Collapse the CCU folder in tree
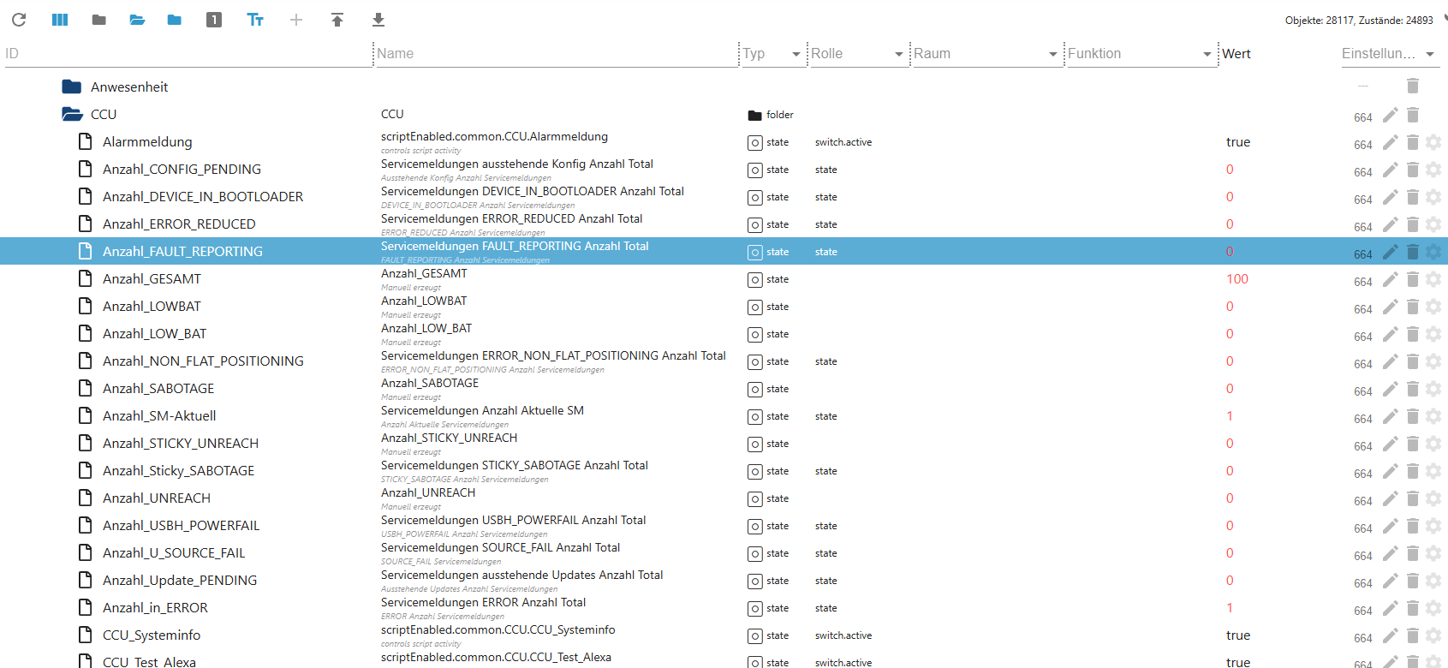This screenshot has width=1448, height=668. pyautogui.click(x=72, y=114)
